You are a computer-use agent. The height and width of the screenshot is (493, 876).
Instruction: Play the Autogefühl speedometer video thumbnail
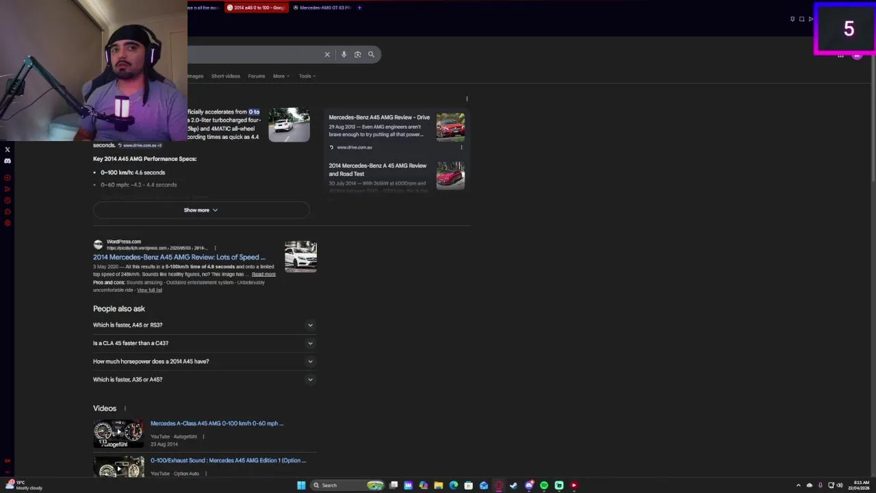point(118,434)
